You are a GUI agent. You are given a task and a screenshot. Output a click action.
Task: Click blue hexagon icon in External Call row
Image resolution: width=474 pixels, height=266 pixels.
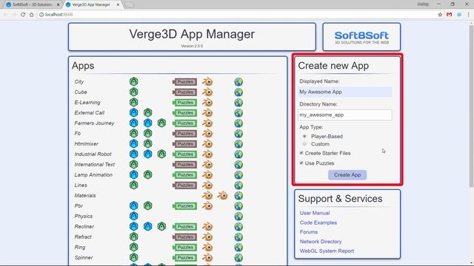[133, 112]
